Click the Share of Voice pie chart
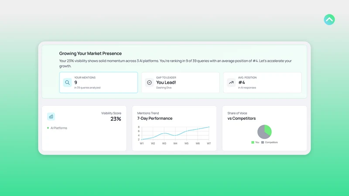The height and width of the screenshot is (196, 349). tap(264, 132)
